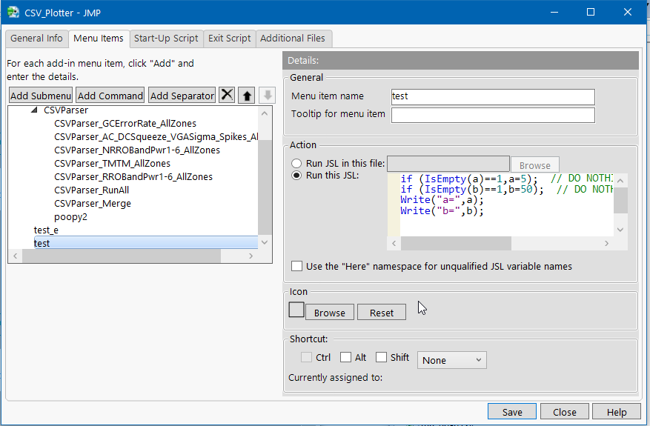
Task: Click the Write("a=",a); script line
Action: point(442,200)
